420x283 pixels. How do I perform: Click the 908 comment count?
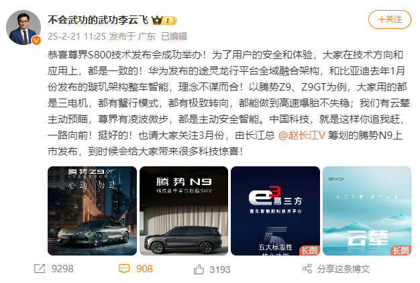144,269
